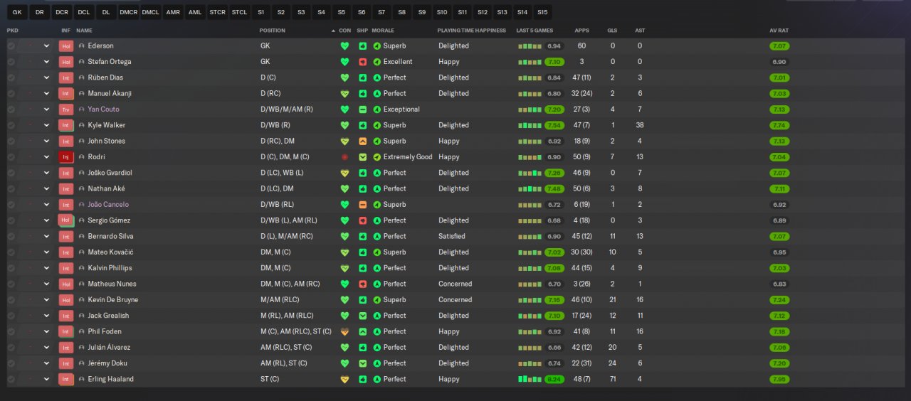Click Erling Haaland's 71 goals cell
Image resolution: width=911 pixels, height=401 pixels.
click(612, 380)
